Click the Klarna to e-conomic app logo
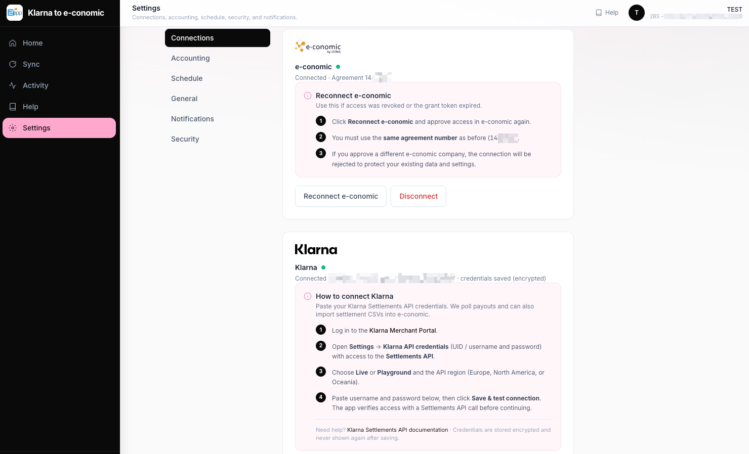Screen dimensions: 749x454 (x=15, y=13)
